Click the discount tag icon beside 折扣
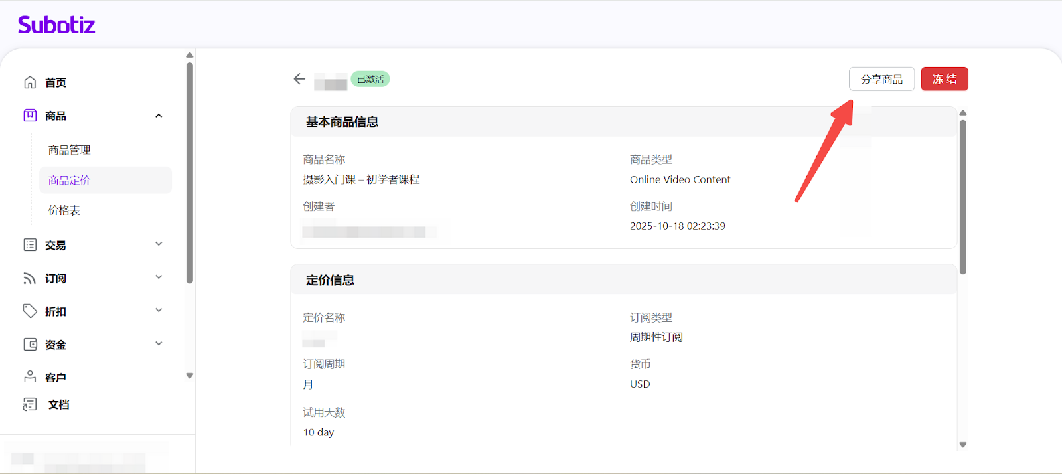The height and width of the screenshot is (474, 1062). [x=30, y=311]
